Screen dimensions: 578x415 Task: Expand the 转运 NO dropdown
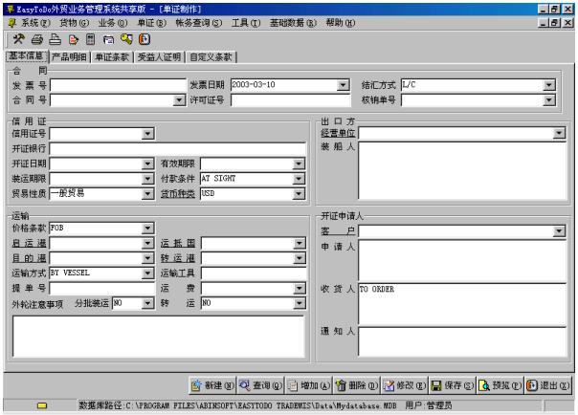[300, 303]
